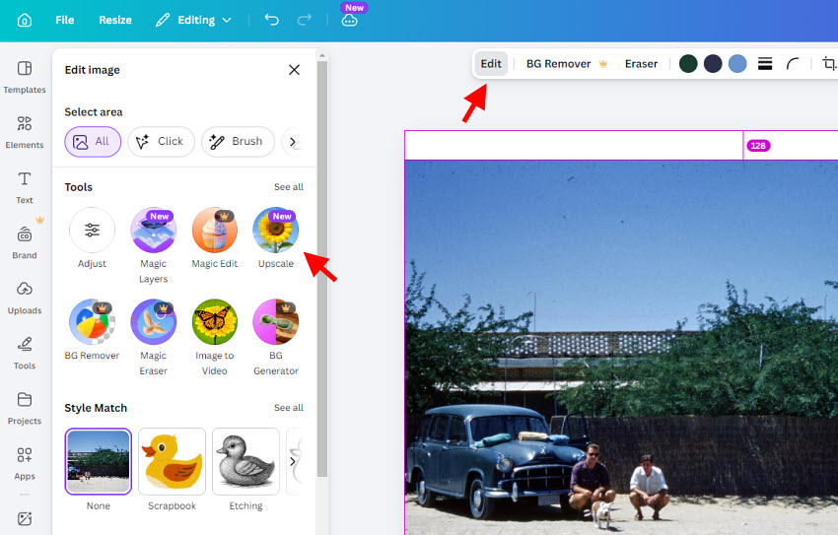The width and height of the screenshot is (838, 535).
Task: Open the BG Generator tool
Action: (276, 337)
